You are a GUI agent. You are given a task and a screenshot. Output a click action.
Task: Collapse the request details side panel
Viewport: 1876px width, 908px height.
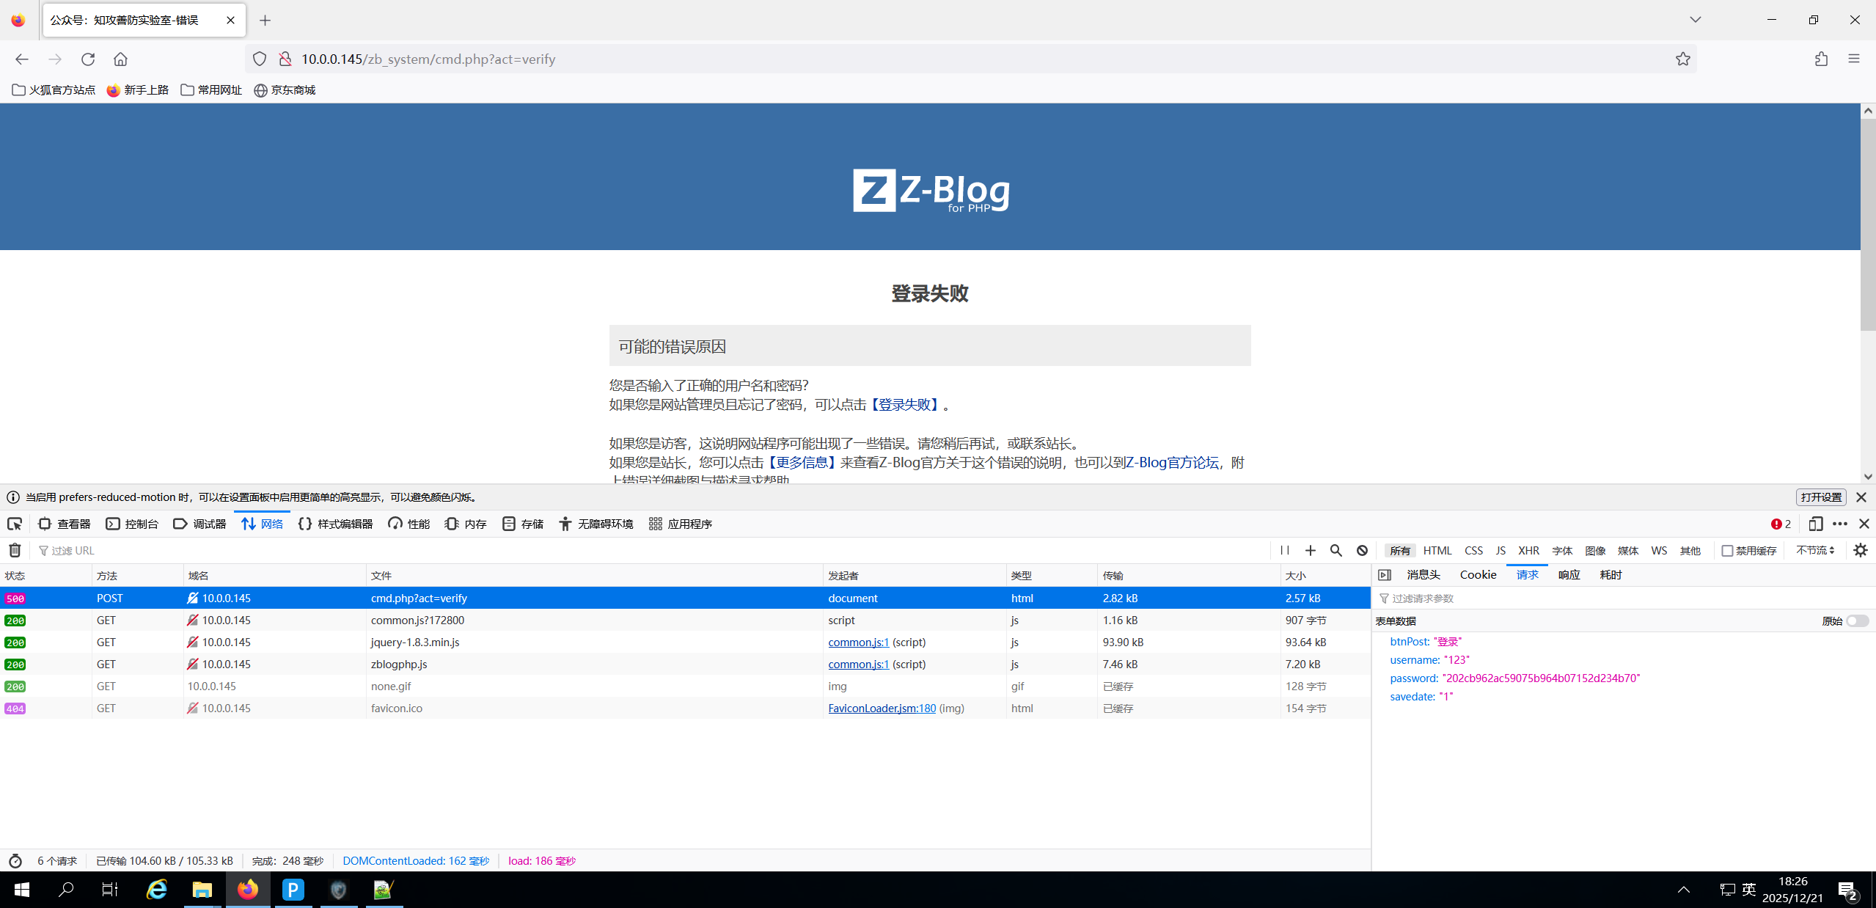(1385, 575)
